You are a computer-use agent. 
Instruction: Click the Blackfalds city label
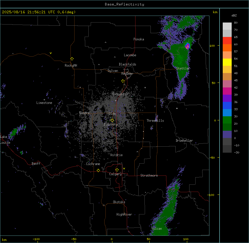click(127, 64)
